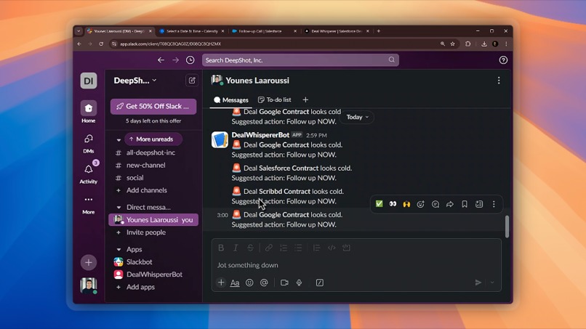This screenshot has height=329, width=586.
Task: Send the message now
Action: tap(478, 283)
